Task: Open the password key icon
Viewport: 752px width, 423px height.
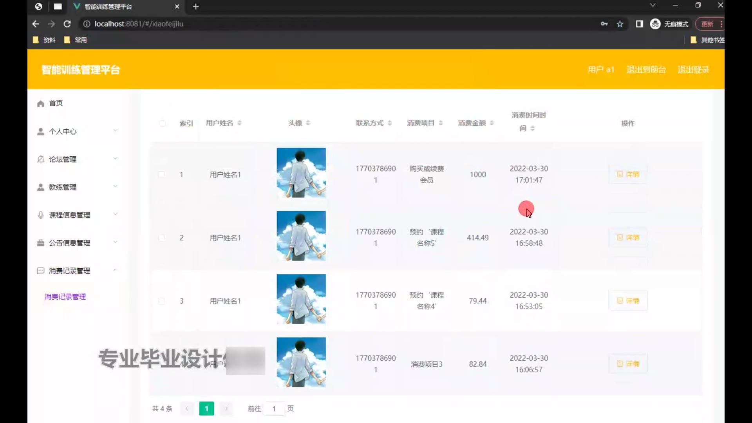Action: pos(604,24)
